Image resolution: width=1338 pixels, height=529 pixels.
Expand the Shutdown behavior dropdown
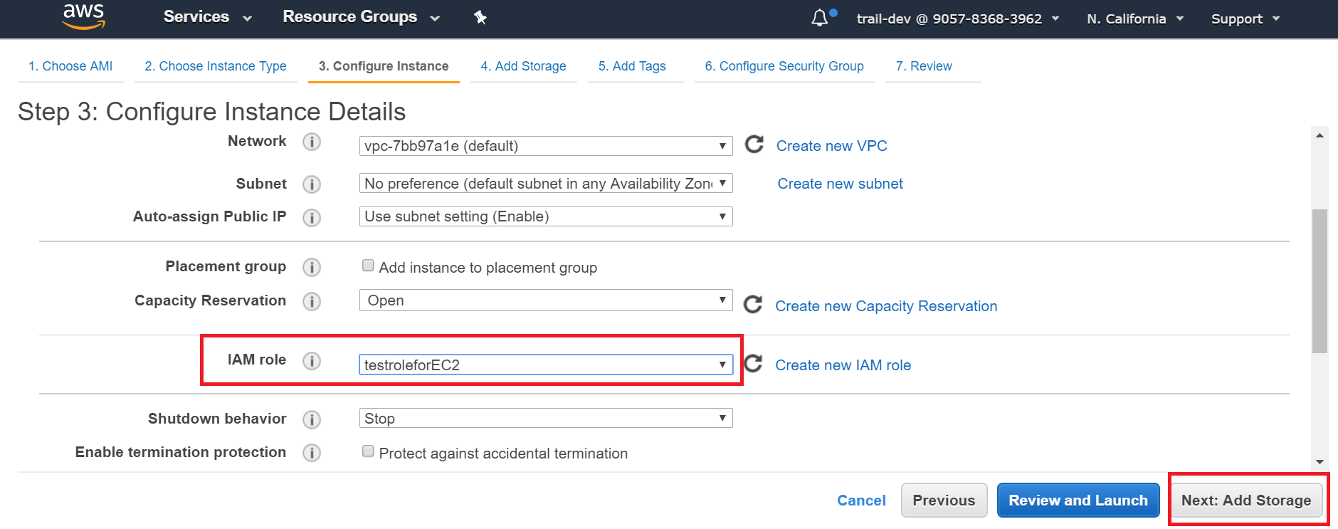pos(545,419)
